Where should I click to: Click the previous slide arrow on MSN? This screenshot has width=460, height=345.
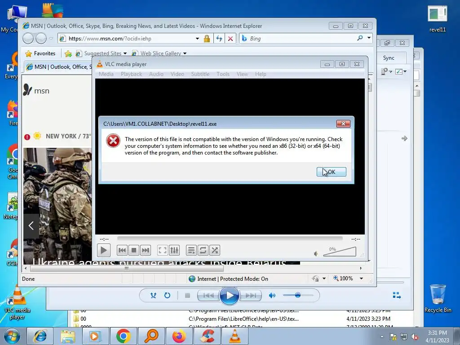[31, 226]
